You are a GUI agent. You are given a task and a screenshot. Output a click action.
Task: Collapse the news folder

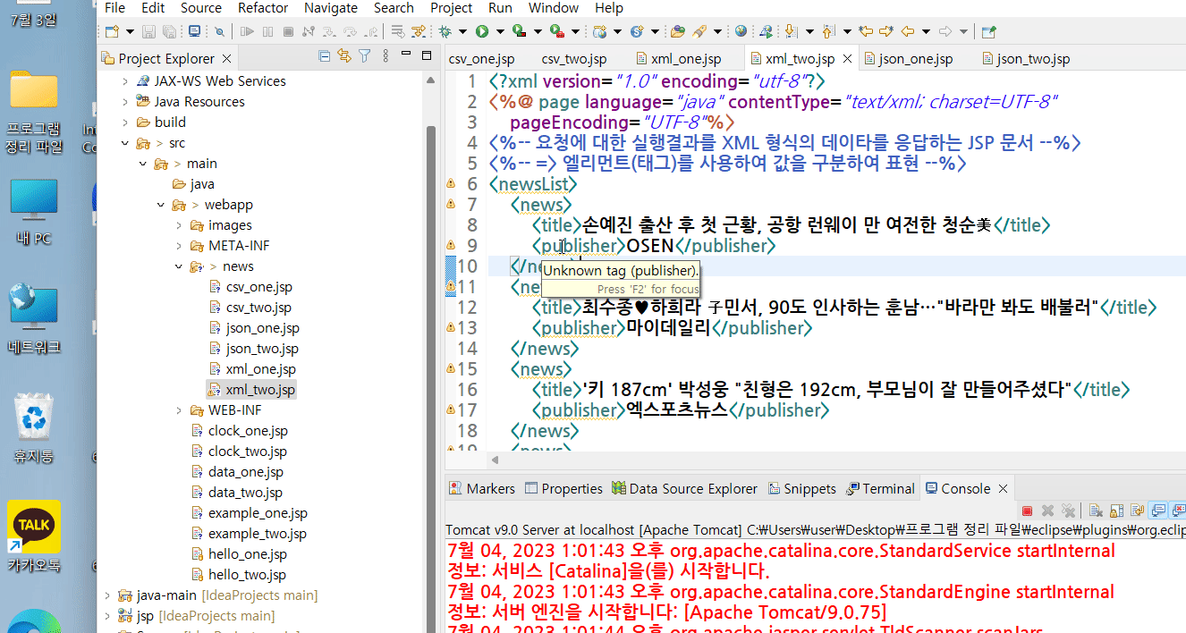(179, 266)
